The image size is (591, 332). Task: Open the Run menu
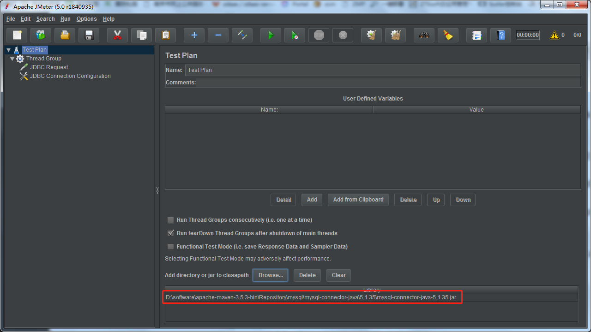point(66,19)
